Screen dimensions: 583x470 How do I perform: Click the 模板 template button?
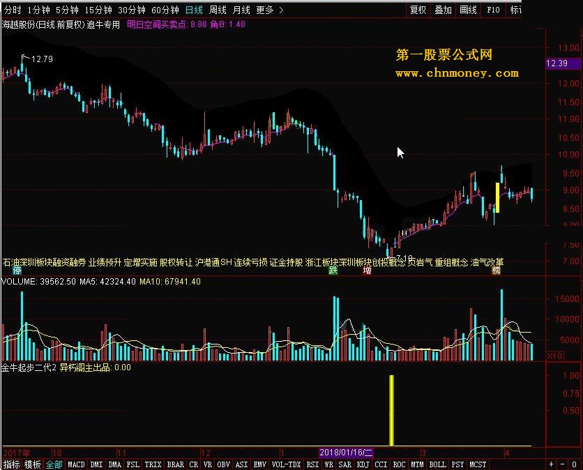tap(33, 464)
